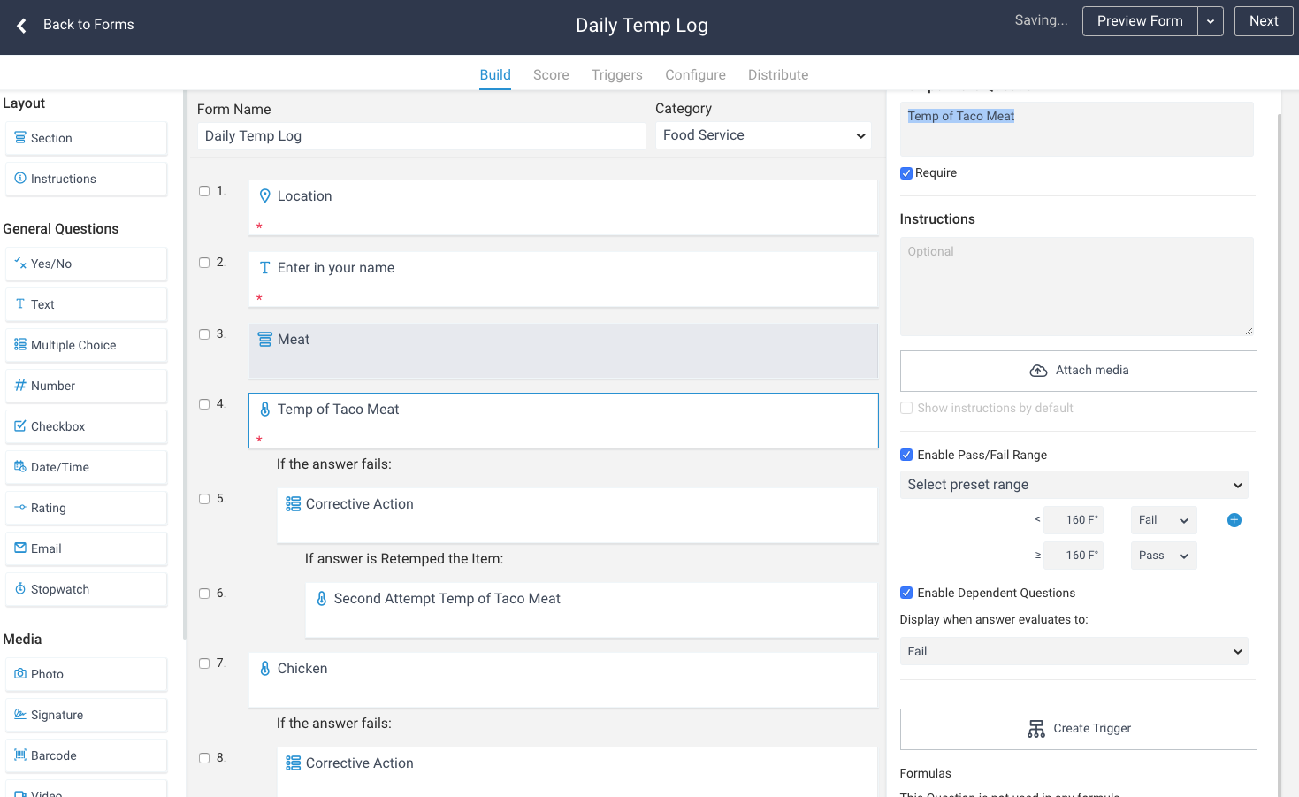
Task: Open the Pass result dropdown
Action: pos(1163,556)
